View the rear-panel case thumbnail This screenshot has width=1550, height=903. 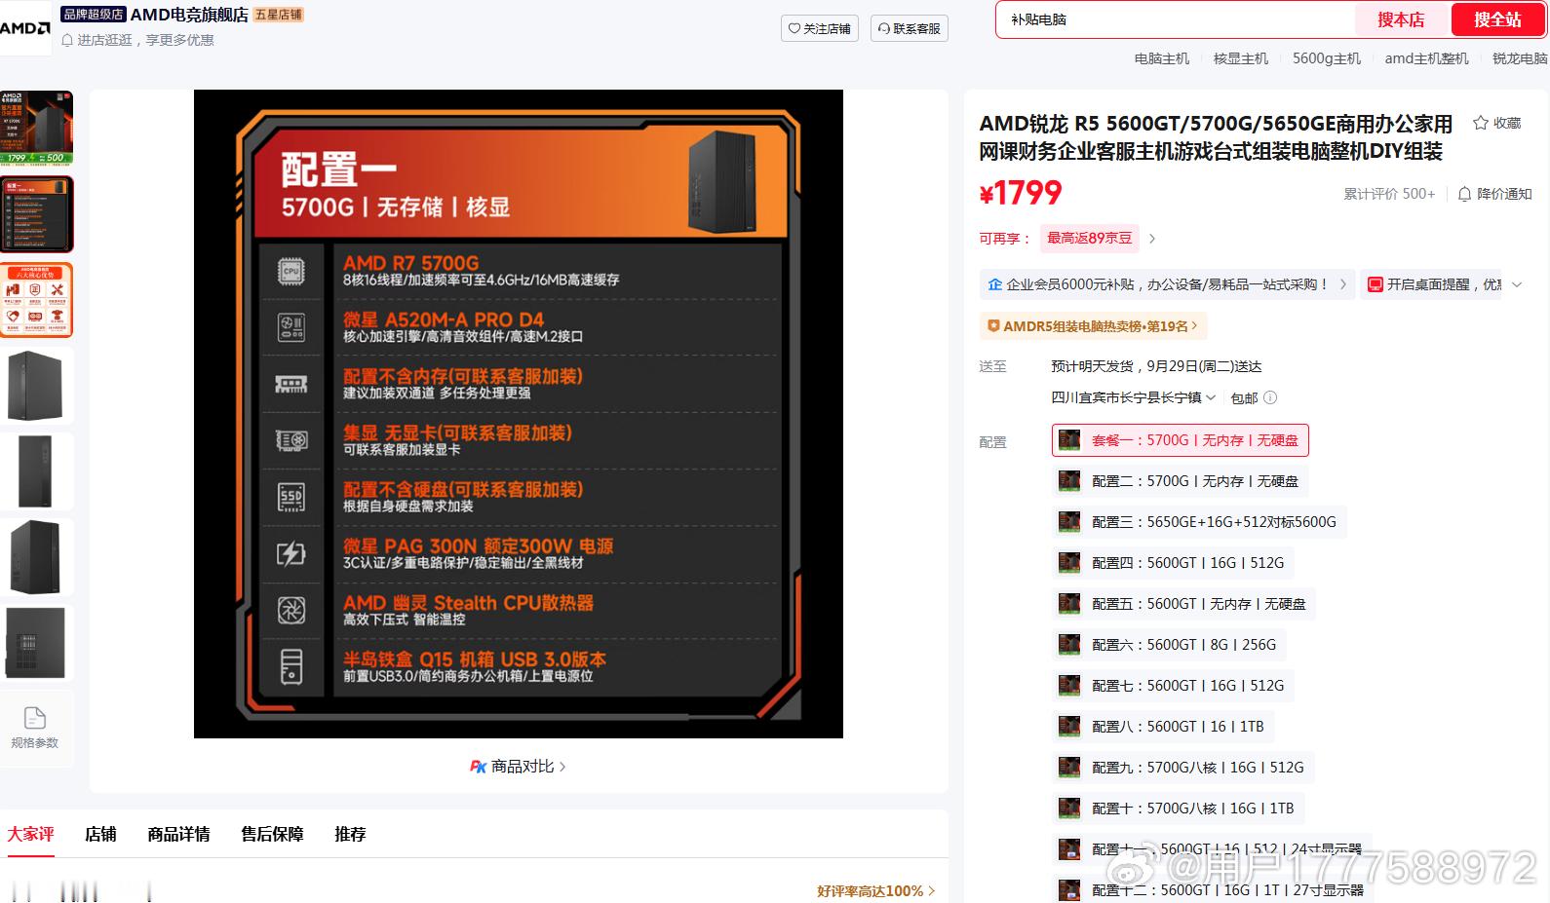click(36, 643)
